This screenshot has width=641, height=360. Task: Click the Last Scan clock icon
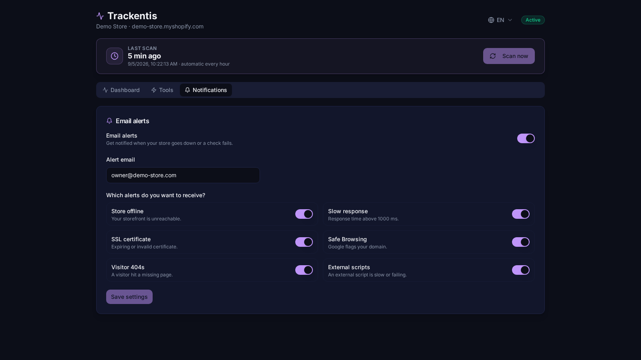[x=115, y=56]
